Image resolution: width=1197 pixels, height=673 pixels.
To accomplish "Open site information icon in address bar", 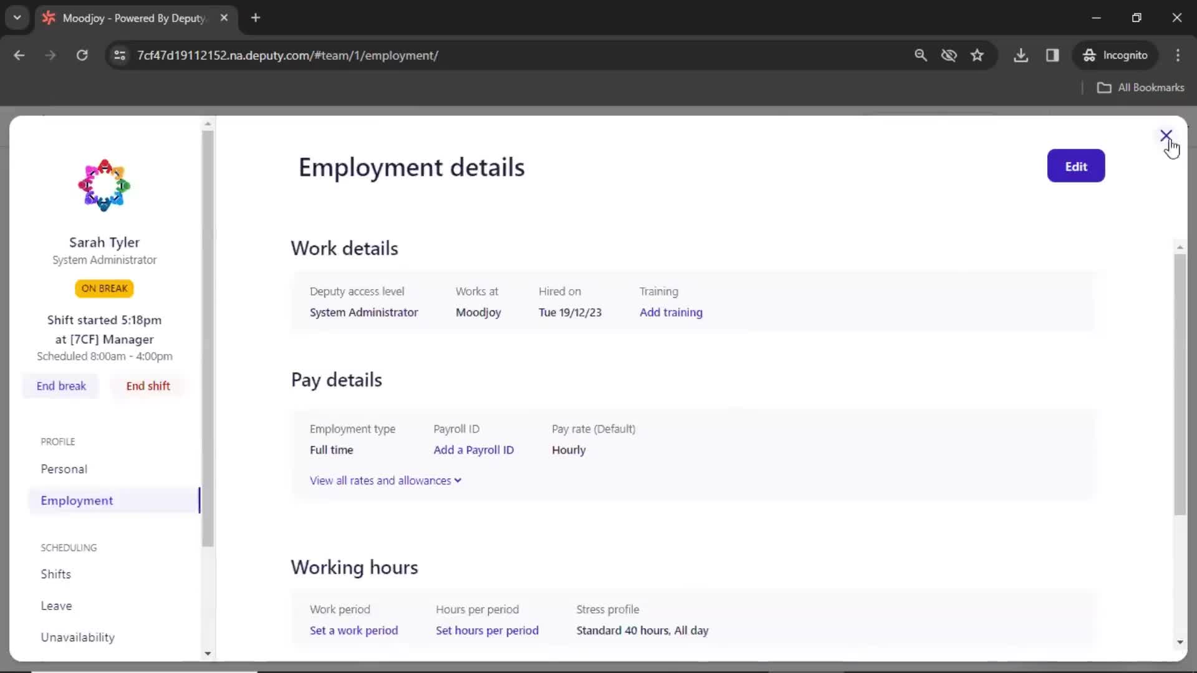I will tap(120, 55).
